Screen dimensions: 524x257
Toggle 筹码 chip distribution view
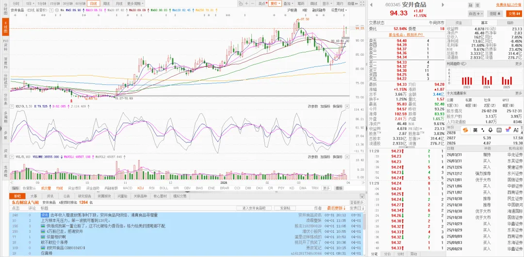(x=300, y=3)
